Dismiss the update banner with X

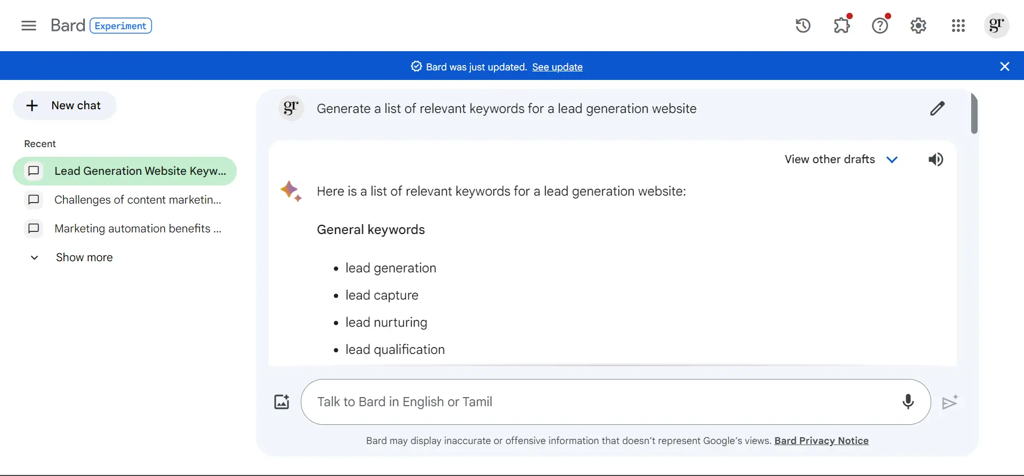[x=1005, y=66]
